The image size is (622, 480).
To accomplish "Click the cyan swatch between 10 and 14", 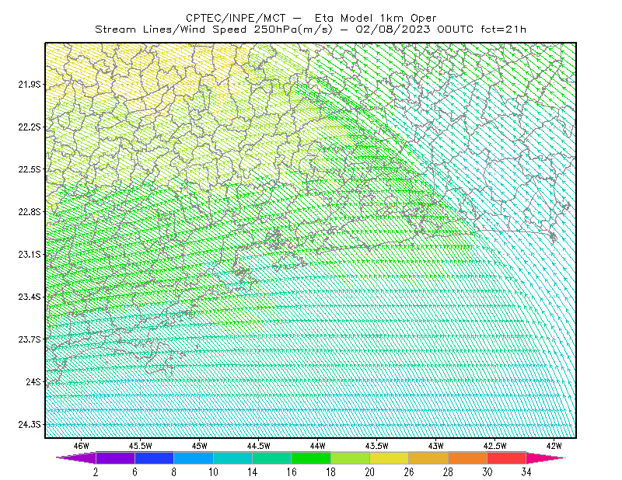I will coord(232,457).
